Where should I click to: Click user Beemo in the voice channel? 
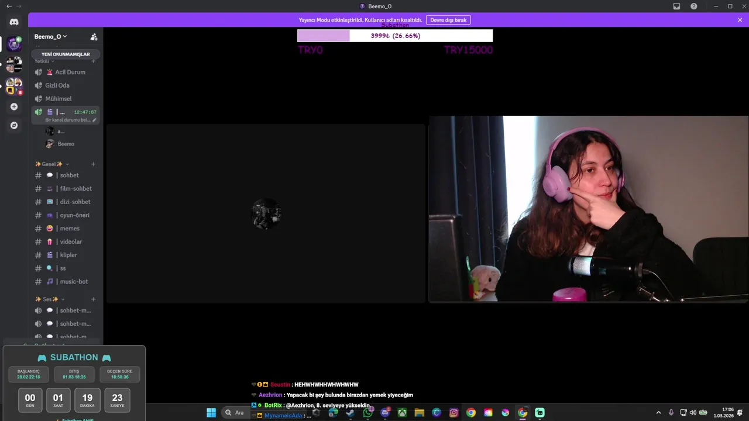pyautogui.click(x=65, y=144)
